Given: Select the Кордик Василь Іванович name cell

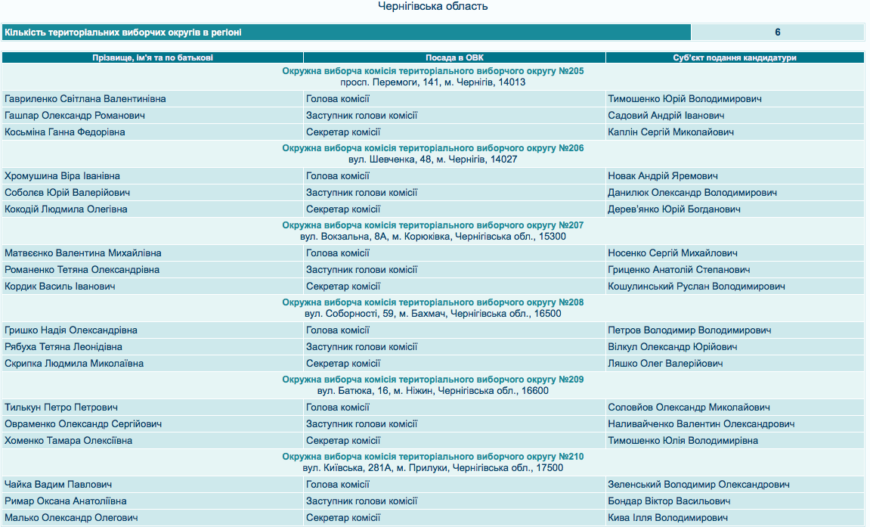Looking at the screenshot, I should (60, 287).
